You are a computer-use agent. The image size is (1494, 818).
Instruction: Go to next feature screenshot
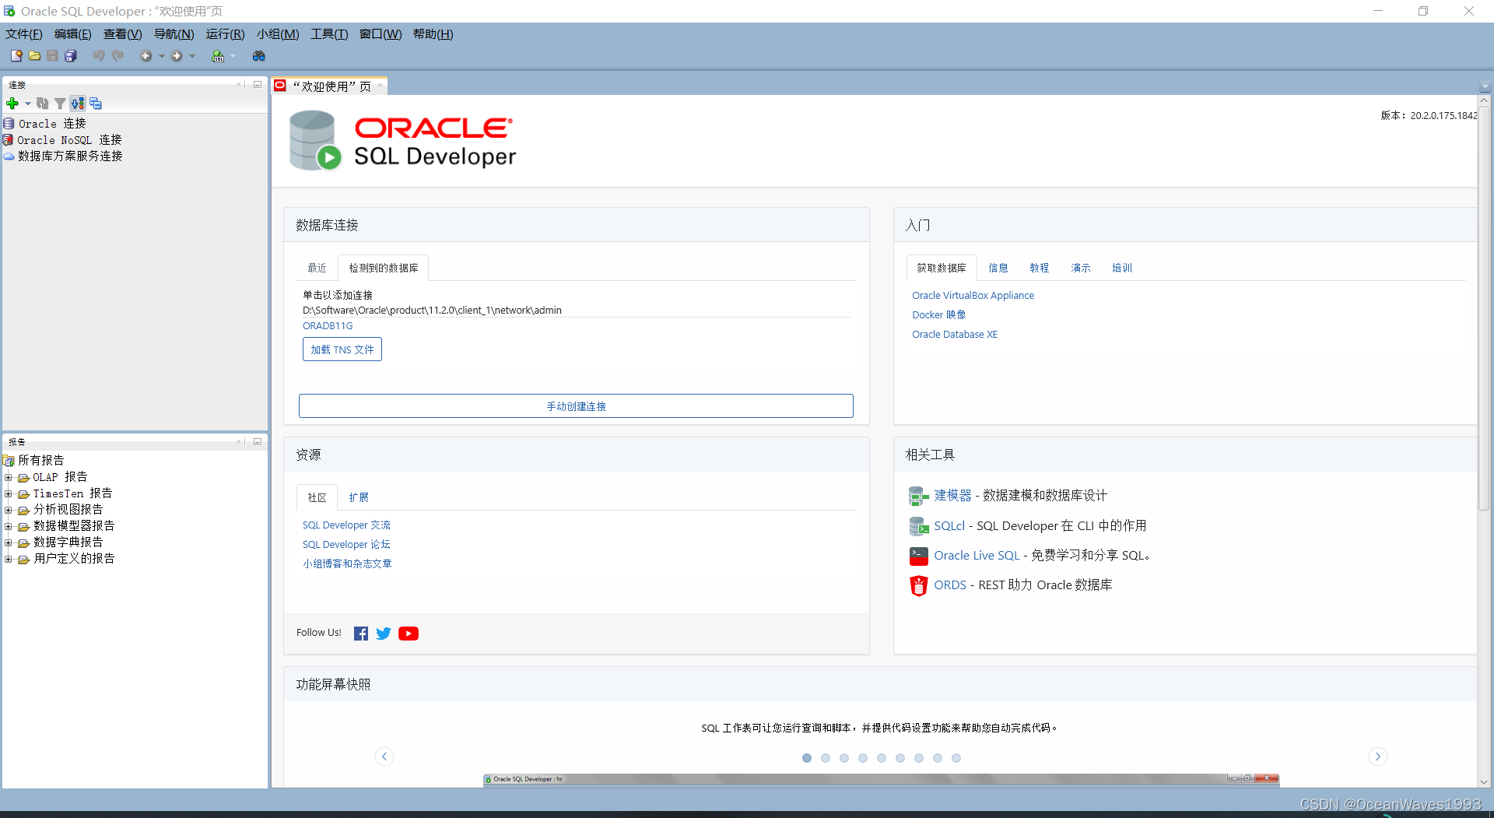[x=1378, y=757]
